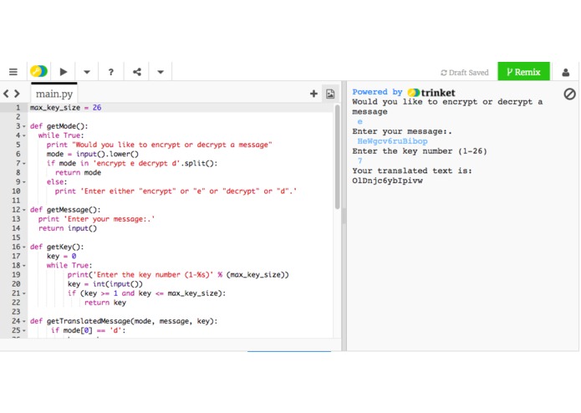Click 'Enter your message:.' console output
Image resolution: width=581 pixels, height=413 pixels.
[x=402, y=131]
